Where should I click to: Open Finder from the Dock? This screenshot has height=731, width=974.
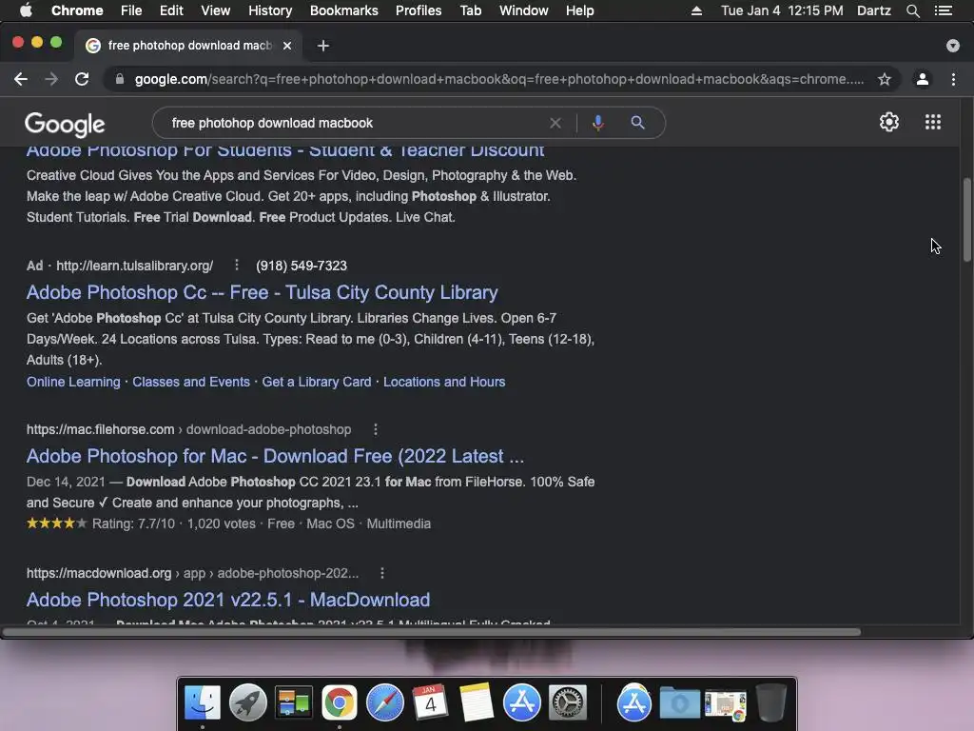tap(203, 702)
